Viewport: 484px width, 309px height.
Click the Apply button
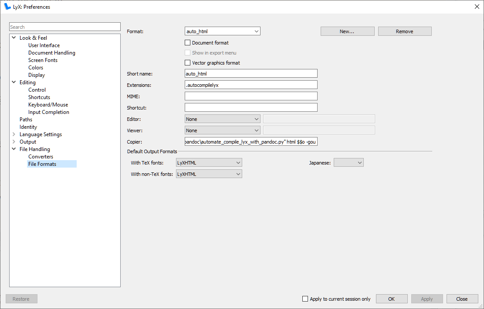tap(427, 299)
